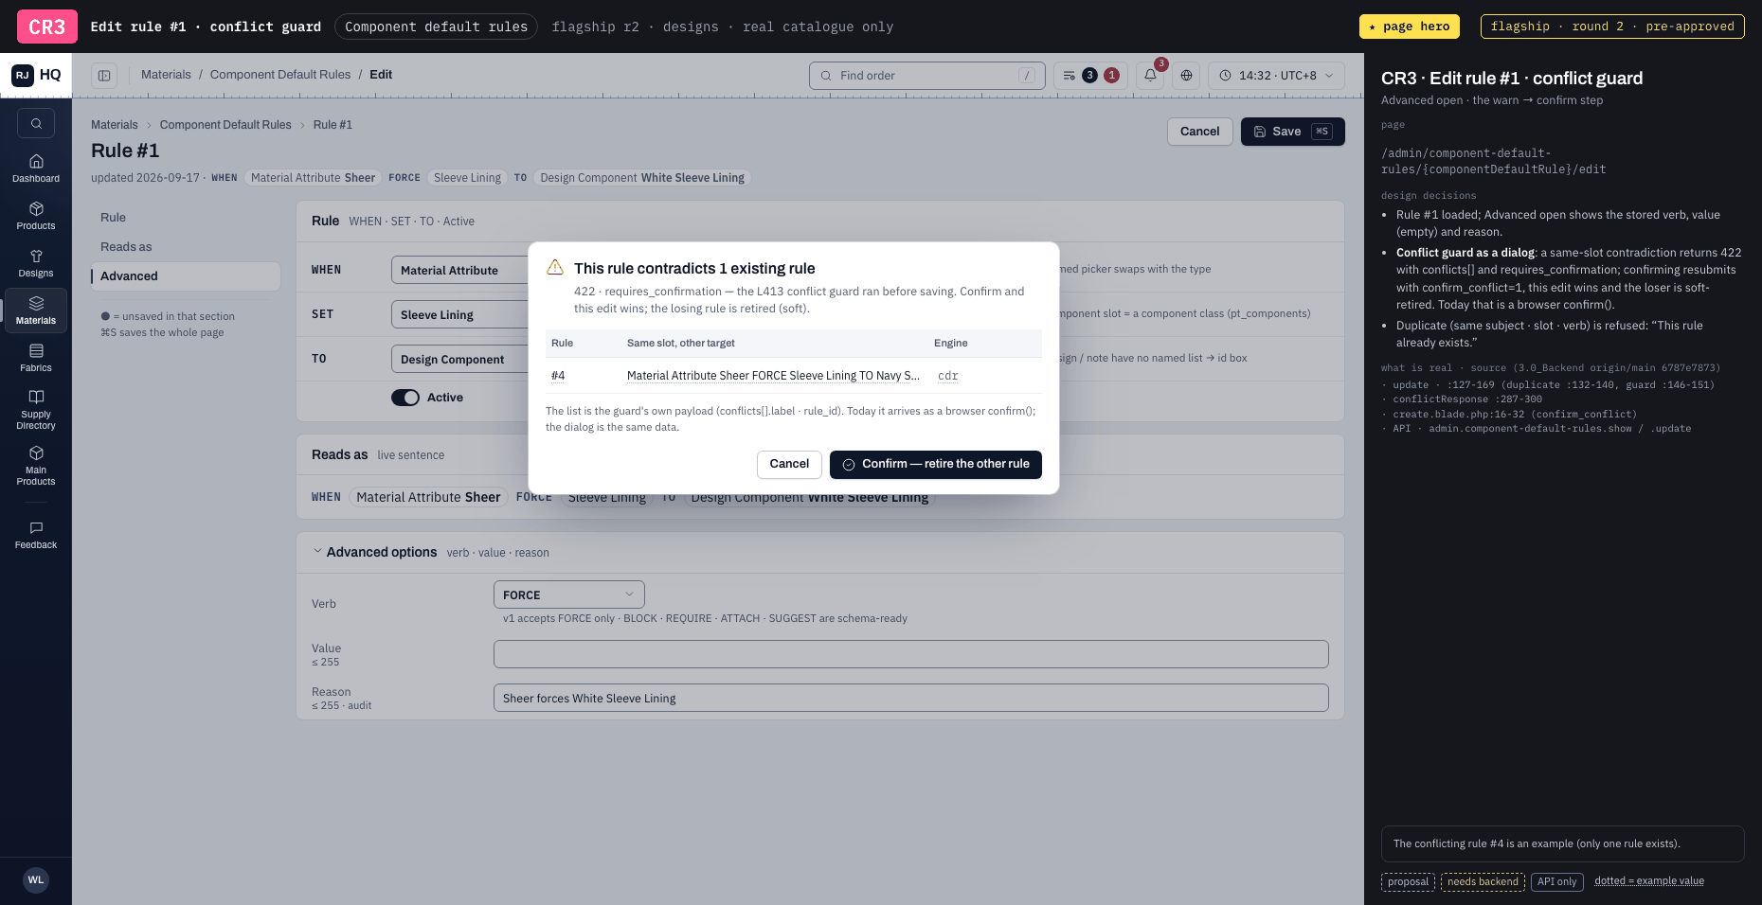
Task: Click the Find order search field
Action: tap(926, 76)
